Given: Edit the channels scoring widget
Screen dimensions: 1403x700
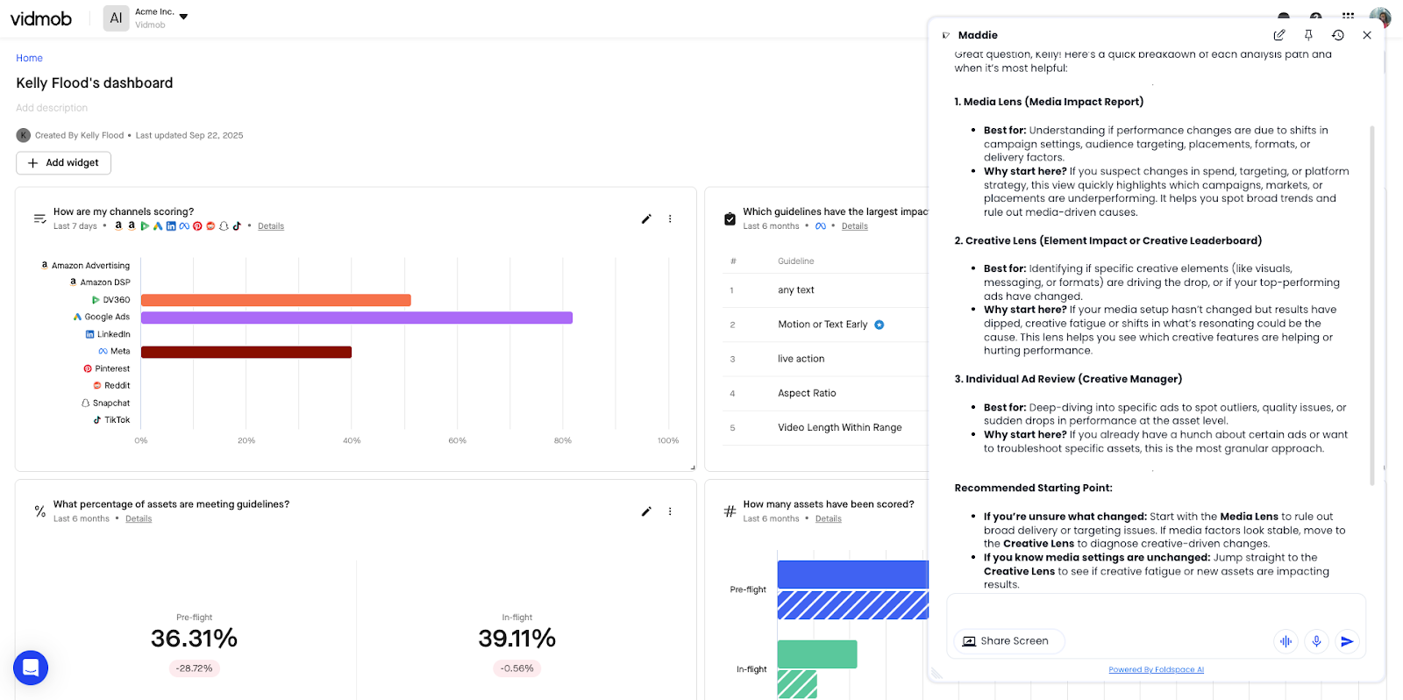Looking at the screenshot, I should click(646, 219).
